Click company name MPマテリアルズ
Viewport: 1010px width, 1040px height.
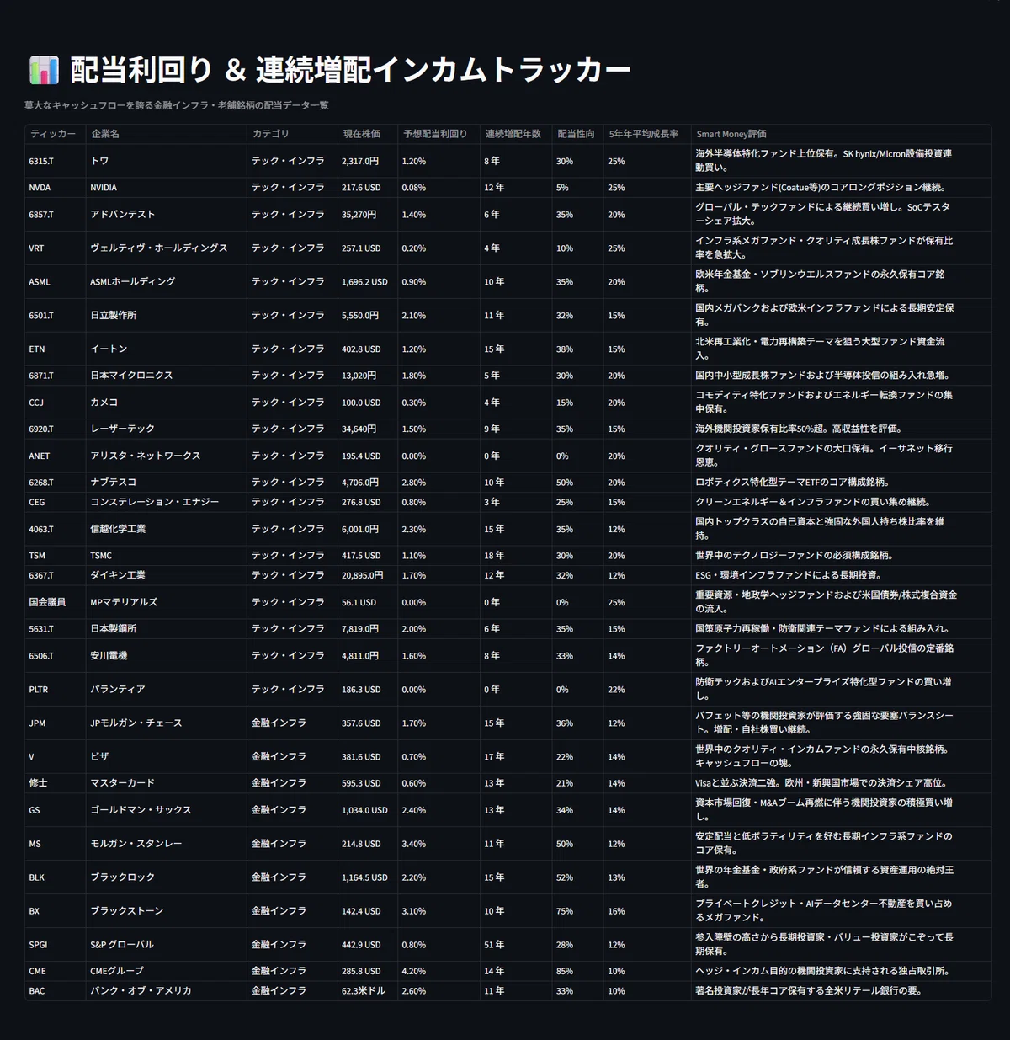[167, 602]
